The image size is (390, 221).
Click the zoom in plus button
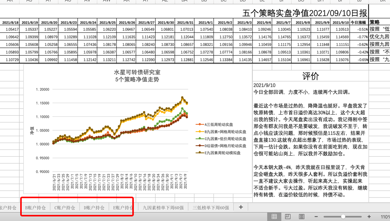[x=369, y=216]
